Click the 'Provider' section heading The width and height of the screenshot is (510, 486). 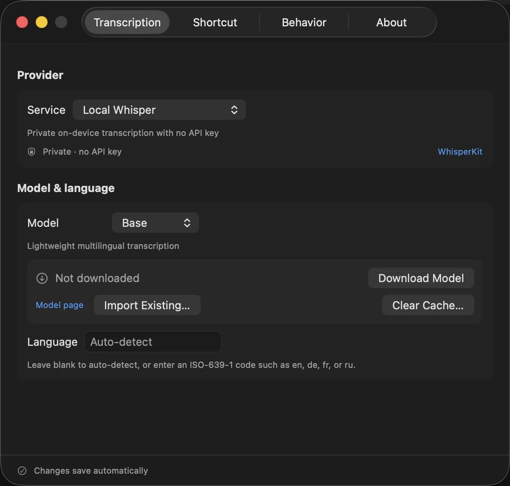click(40, 75)
